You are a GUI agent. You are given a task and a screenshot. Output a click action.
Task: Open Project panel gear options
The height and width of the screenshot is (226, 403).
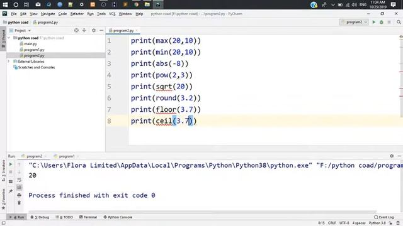click(94, 31)
